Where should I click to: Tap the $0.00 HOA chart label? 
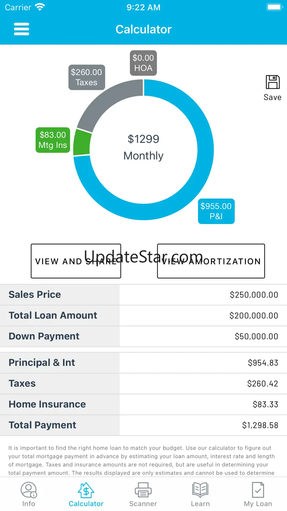click(x=143, y=63)
